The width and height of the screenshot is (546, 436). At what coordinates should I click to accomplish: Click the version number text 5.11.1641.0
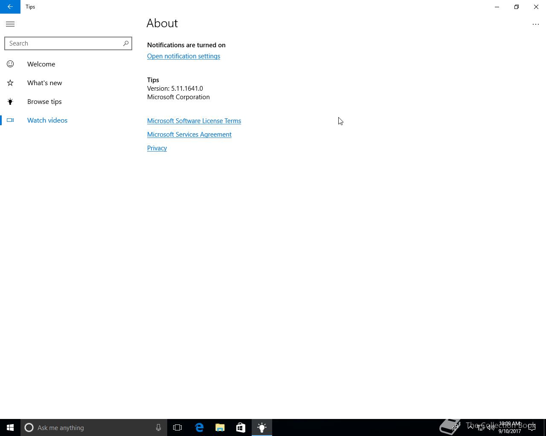pos(187,89)
